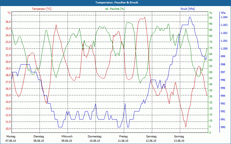The height and width of the screenshot is (144, 231).
Task: Click the '1.002' pressure axis value
Action: pos(224,33)
